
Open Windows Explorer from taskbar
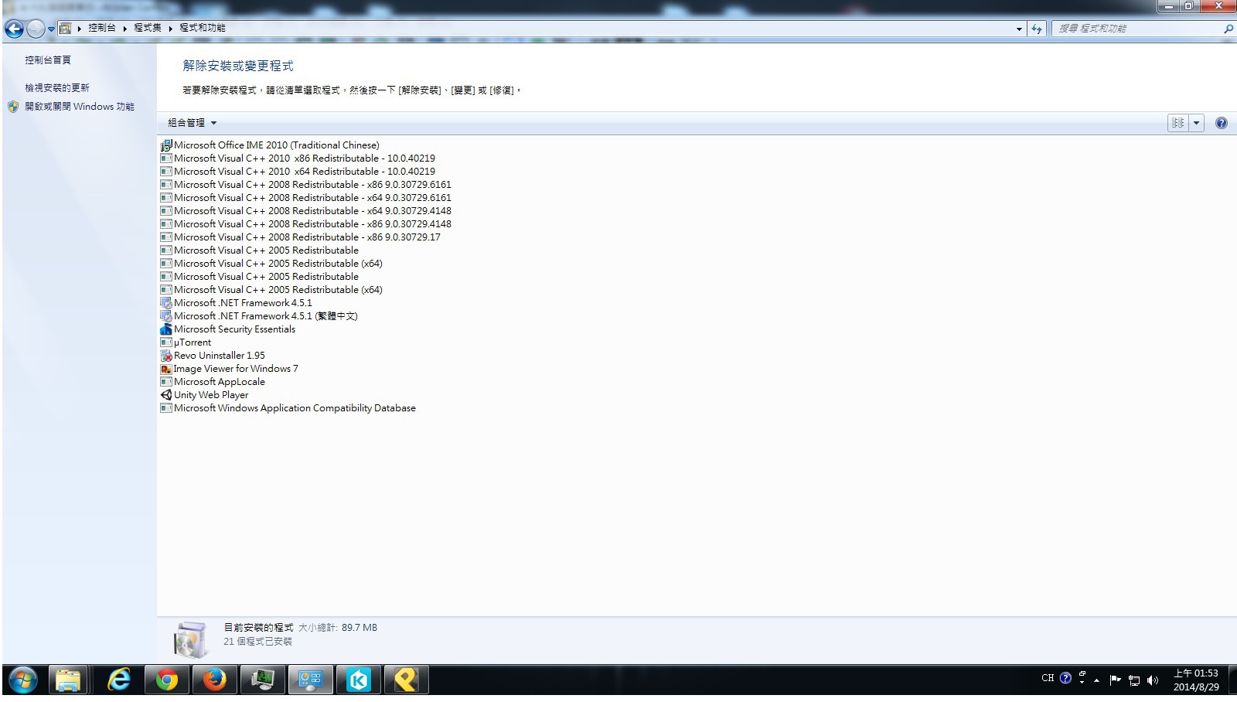click(68, 680)
